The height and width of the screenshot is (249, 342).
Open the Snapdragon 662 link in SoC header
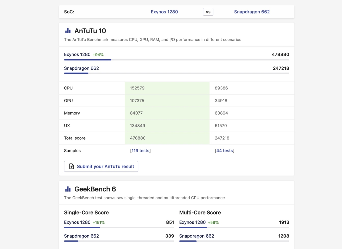[252, 12]
